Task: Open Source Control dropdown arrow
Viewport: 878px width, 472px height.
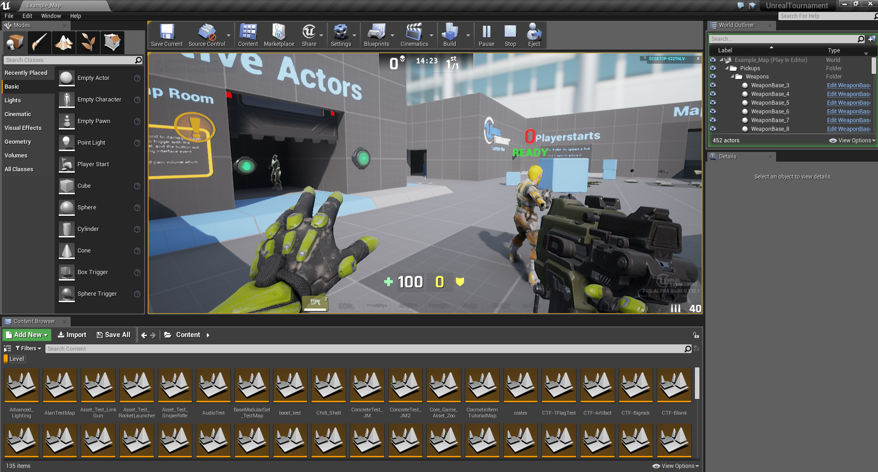Action: click(229, 35)
